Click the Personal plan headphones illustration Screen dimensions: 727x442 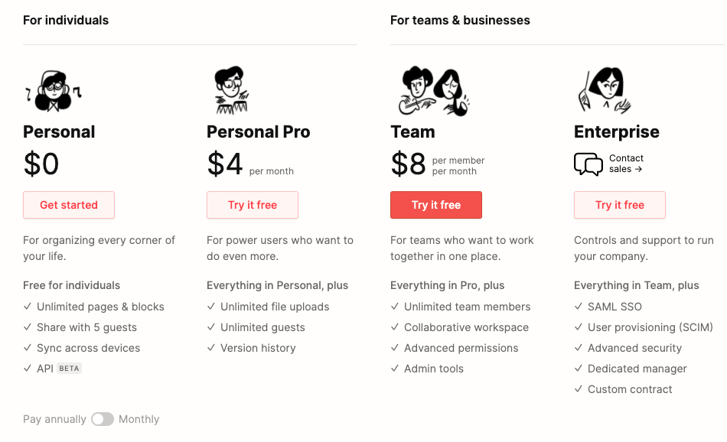click(x=54, y=91)
